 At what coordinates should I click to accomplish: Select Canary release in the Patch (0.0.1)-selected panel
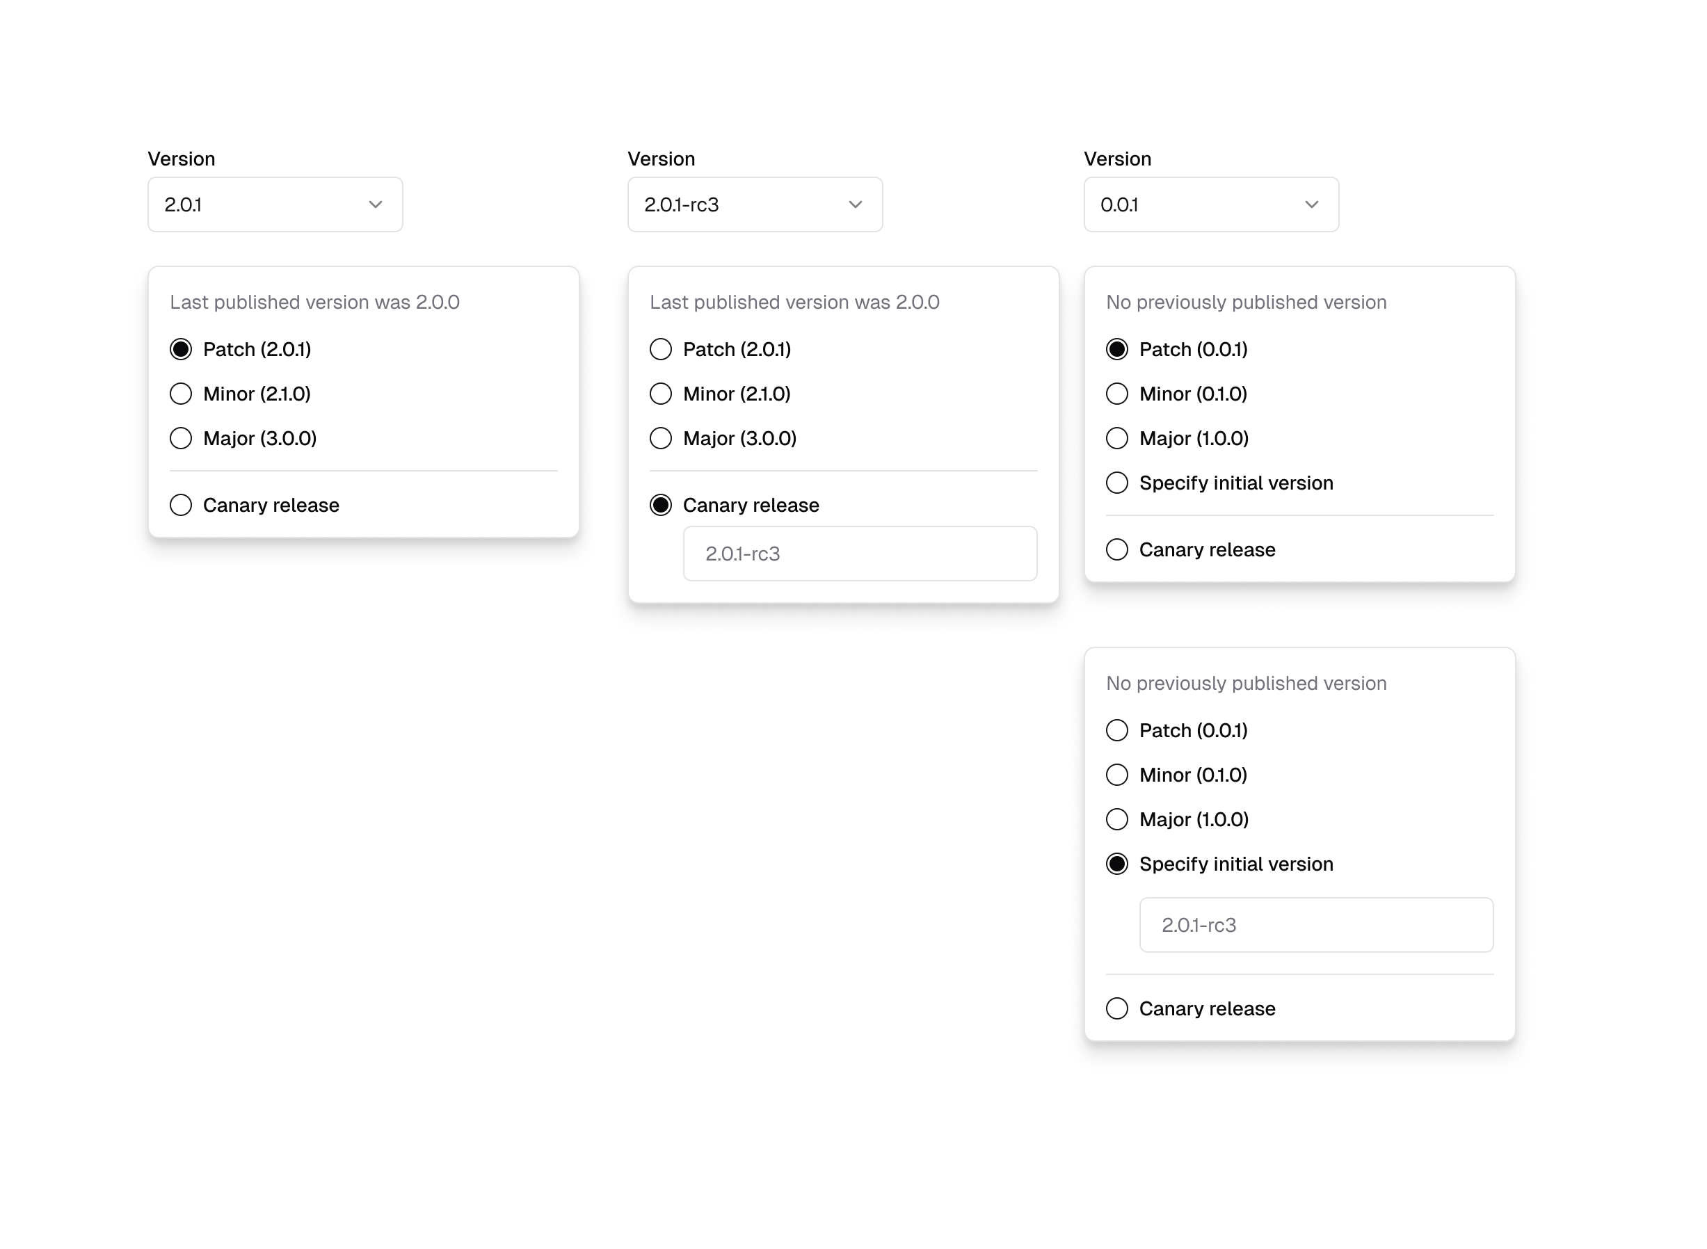coord(1116,549)
